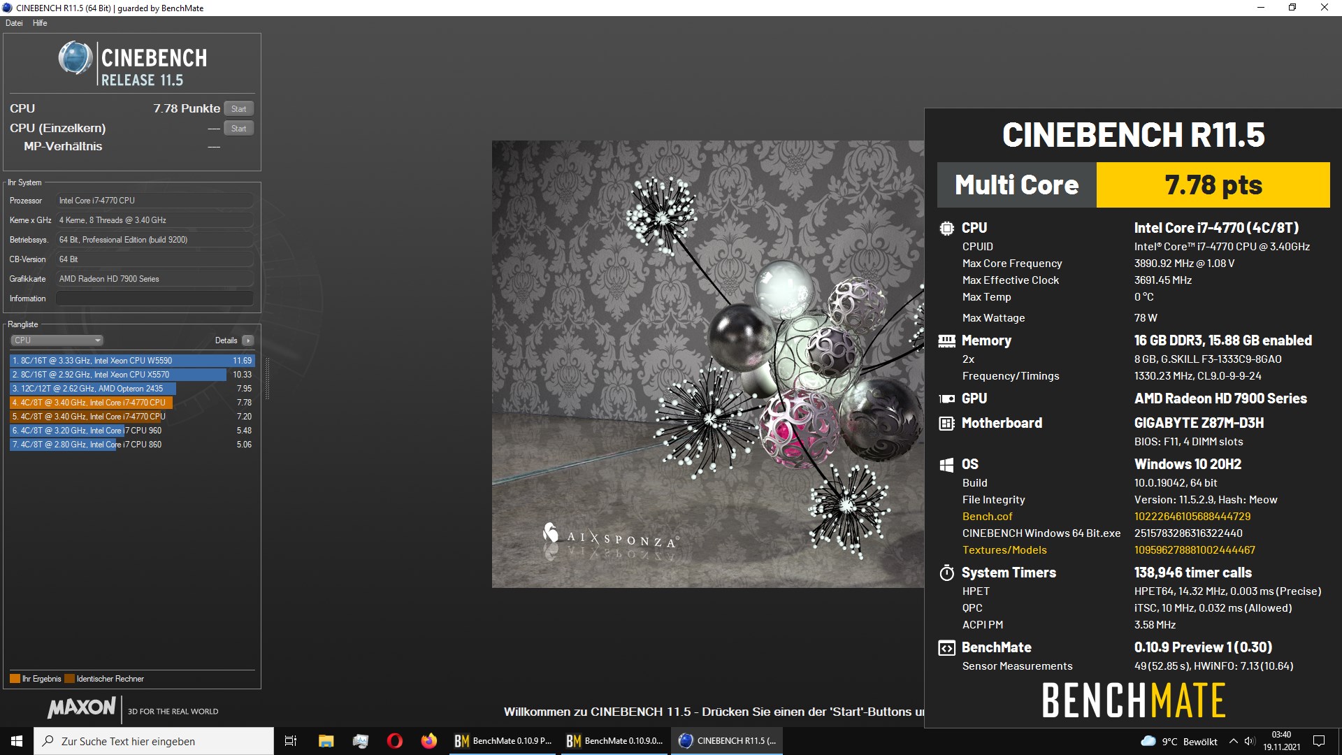Click the BENCHMATE logo at panel bottom

[x=1134, y=700]
